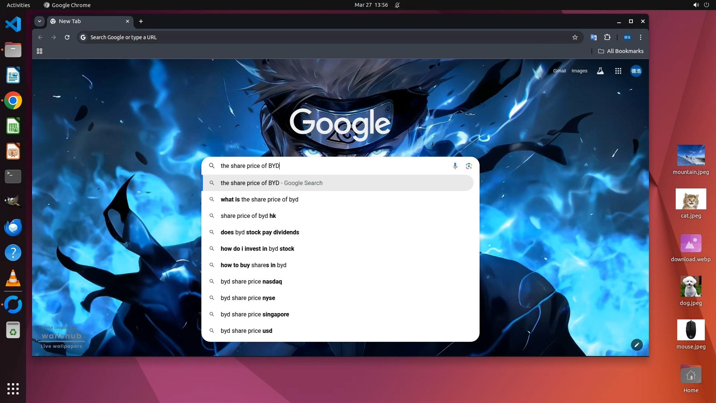Open Search Labs flask icon
716x403 pixels.
pos(600,71)
